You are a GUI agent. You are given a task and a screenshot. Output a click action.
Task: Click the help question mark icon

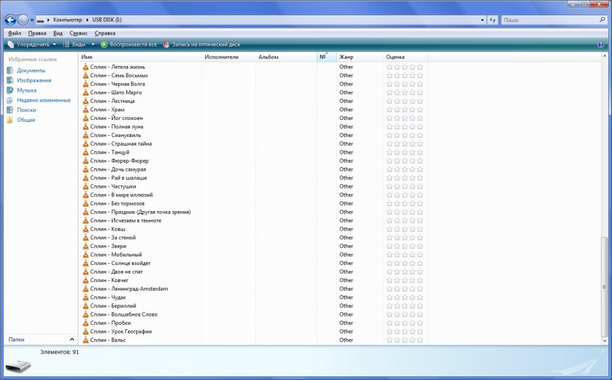[x=600, y=45]
